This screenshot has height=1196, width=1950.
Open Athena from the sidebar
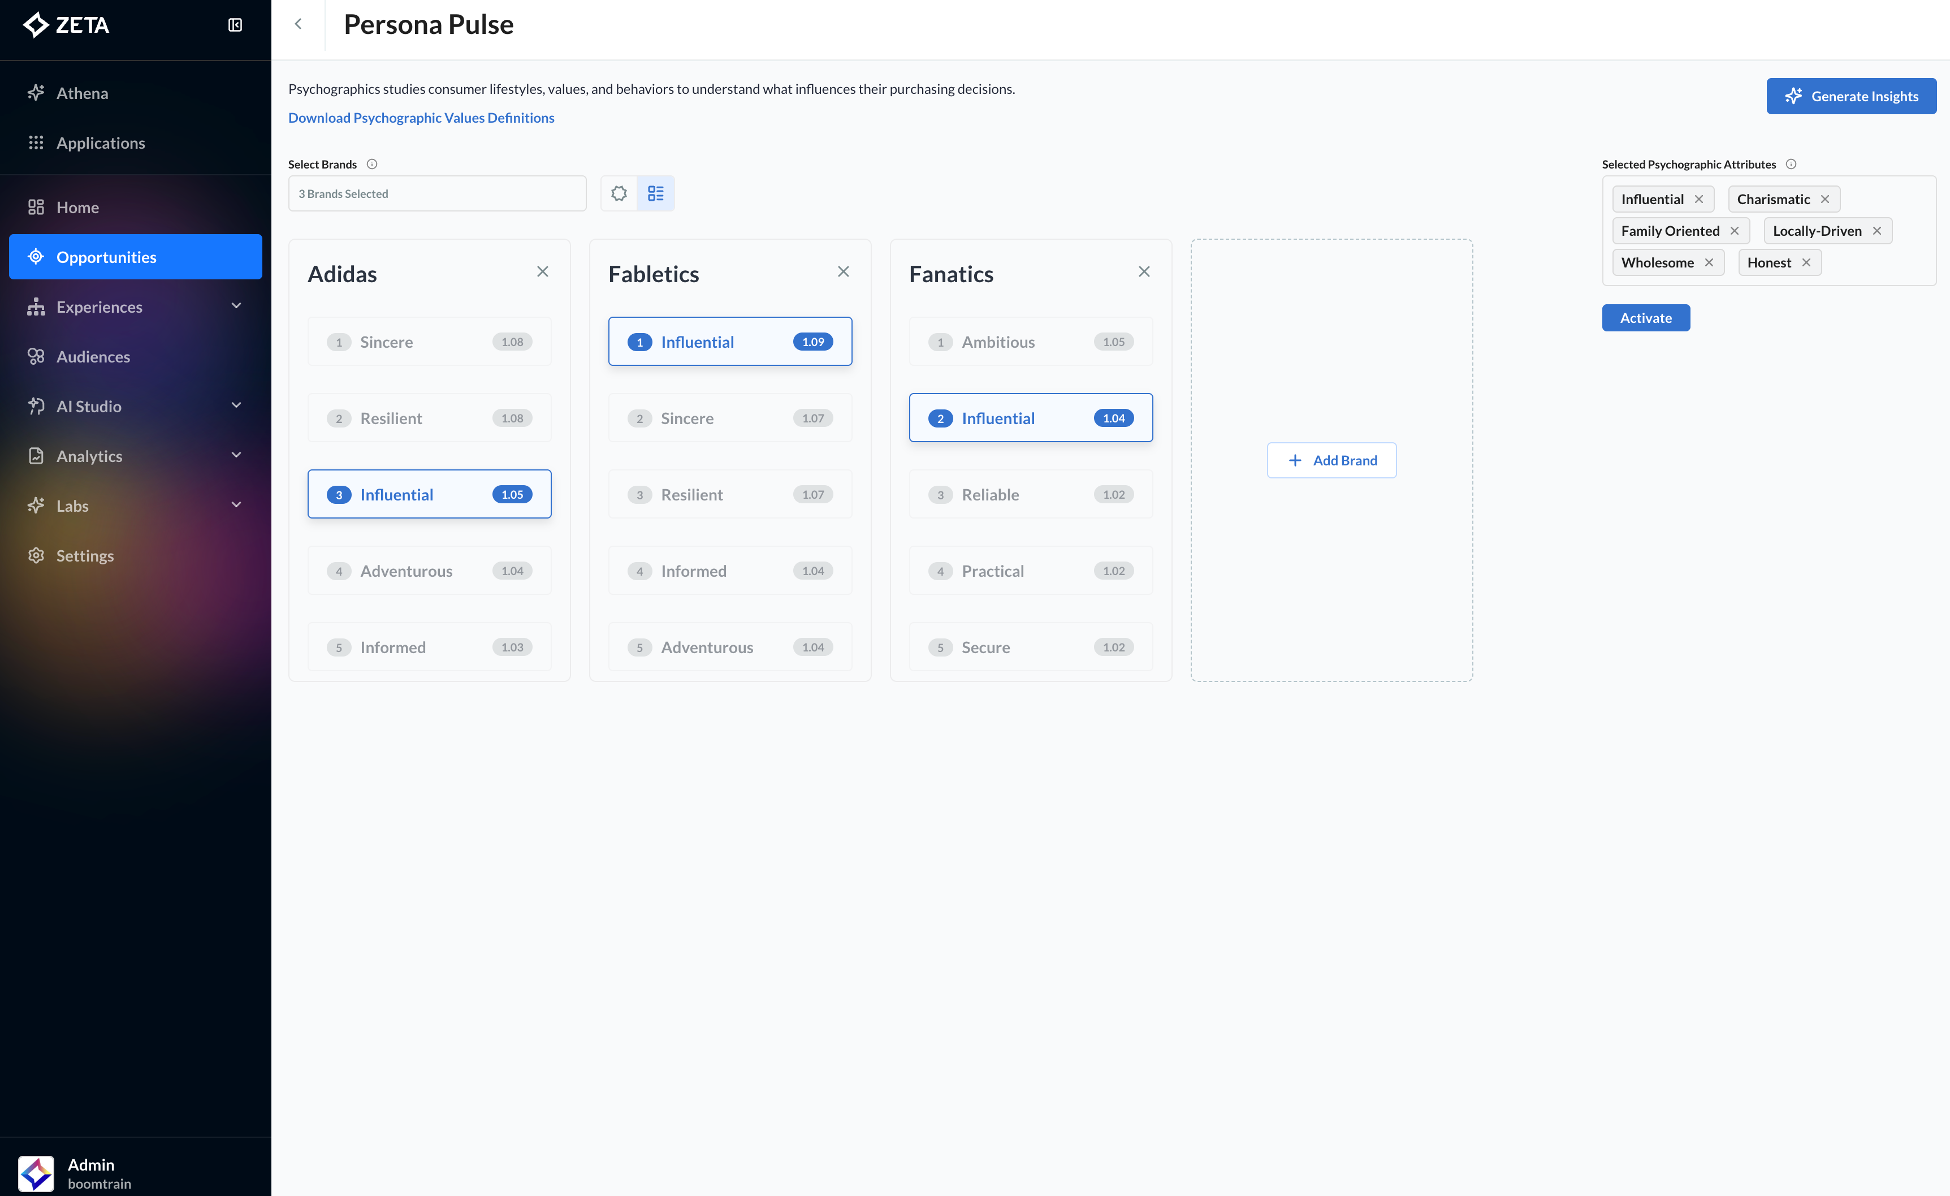click(135, 93)
